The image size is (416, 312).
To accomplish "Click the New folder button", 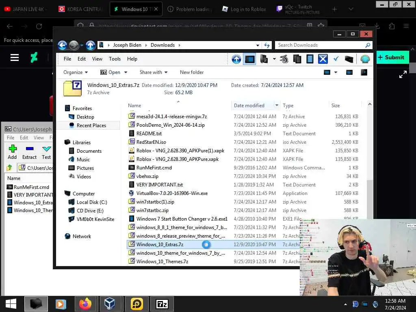I will (x=192, y=72).
